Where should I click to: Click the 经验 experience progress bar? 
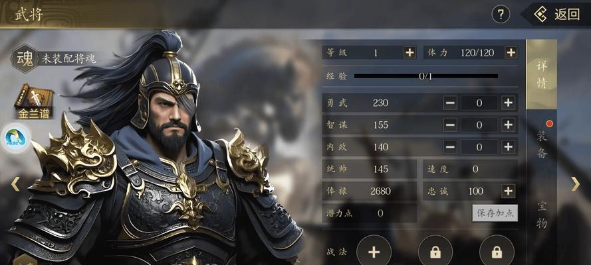[426, 76]
